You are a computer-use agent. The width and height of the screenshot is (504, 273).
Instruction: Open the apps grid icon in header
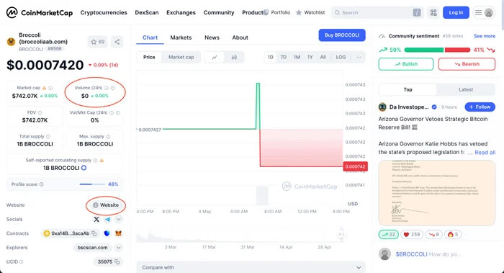click(x=433, y=12)
